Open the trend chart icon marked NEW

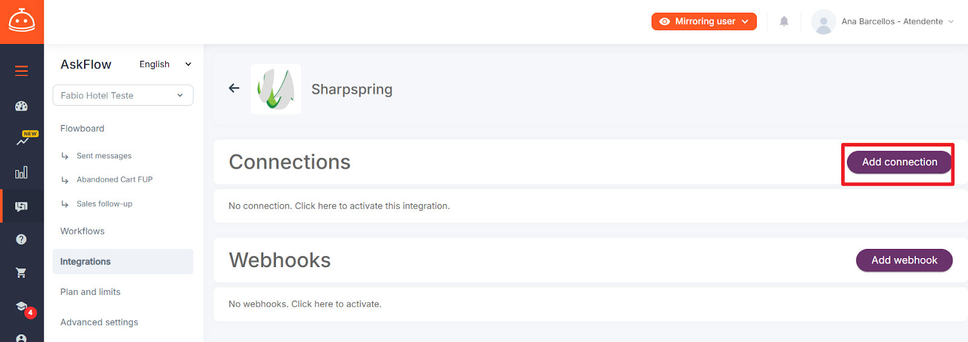click(x=24, y=139)
